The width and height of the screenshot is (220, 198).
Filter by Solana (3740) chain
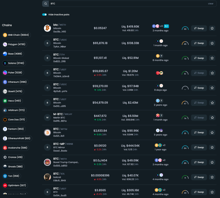pos(14,63)
